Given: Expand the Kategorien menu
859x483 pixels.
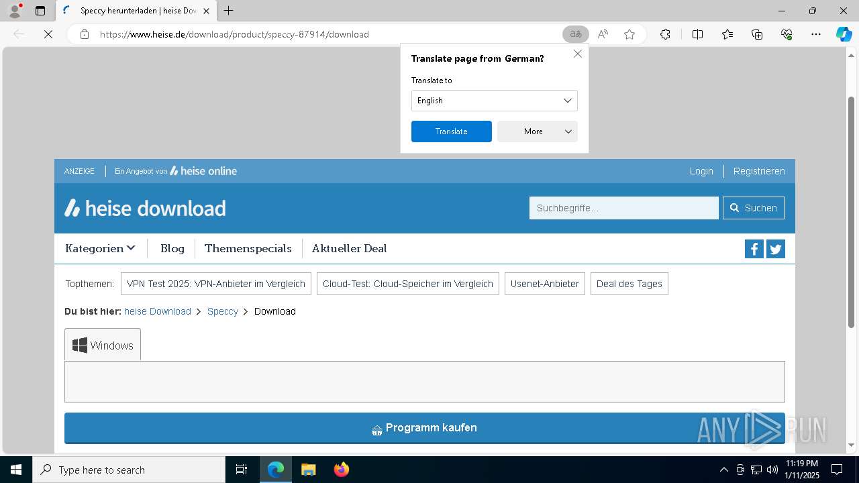Looking at the screenshot, I should point(100,248).
